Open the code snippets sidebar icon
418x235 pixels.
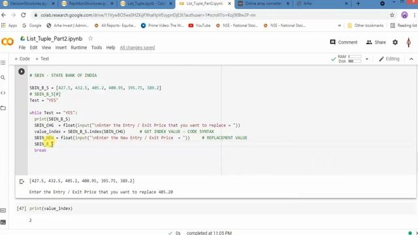(x=3, y=93)
